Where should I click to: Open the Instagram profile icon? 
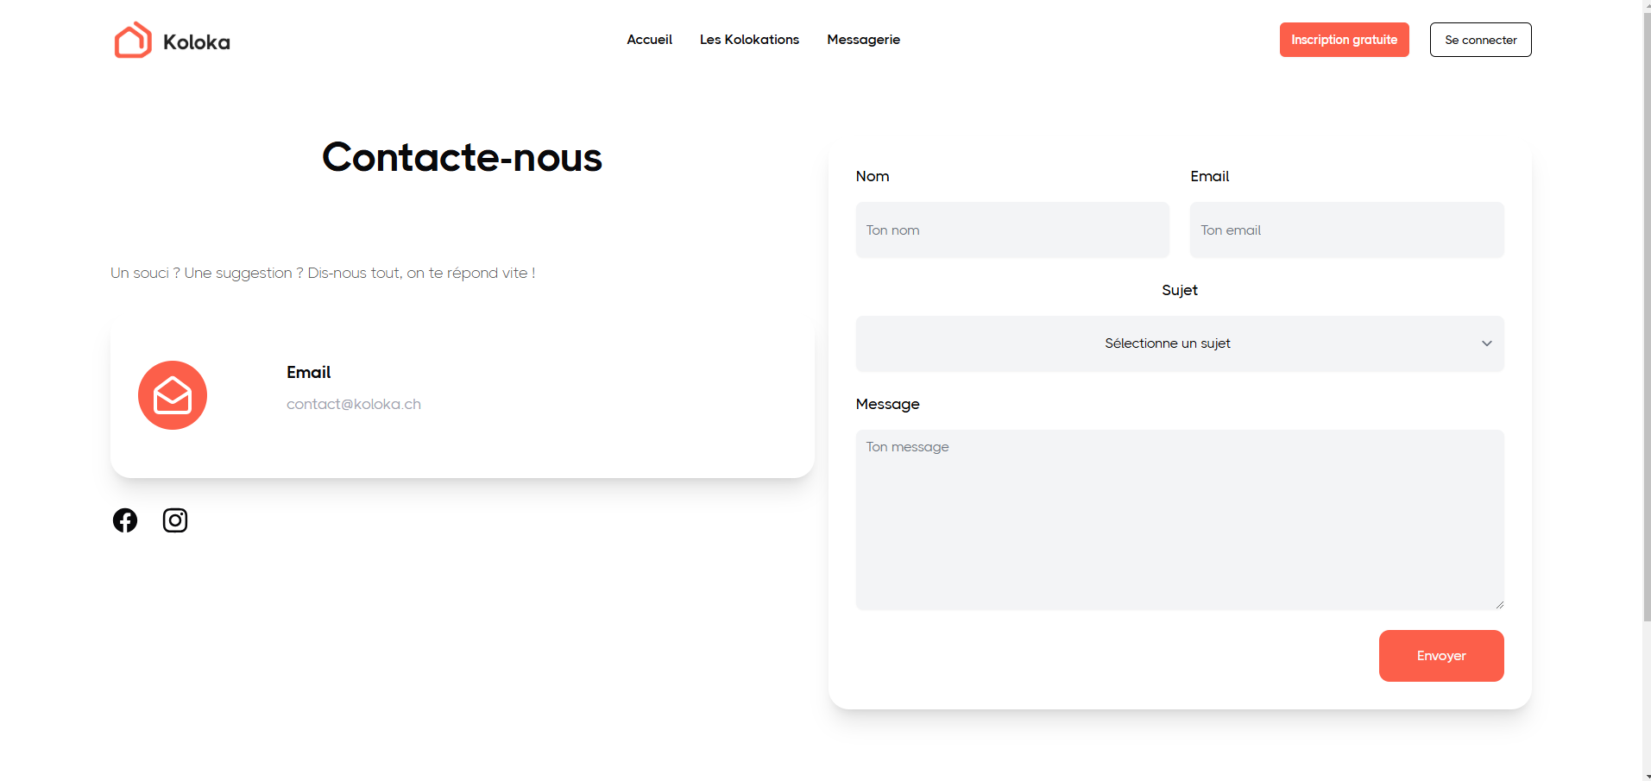[175, 520]
